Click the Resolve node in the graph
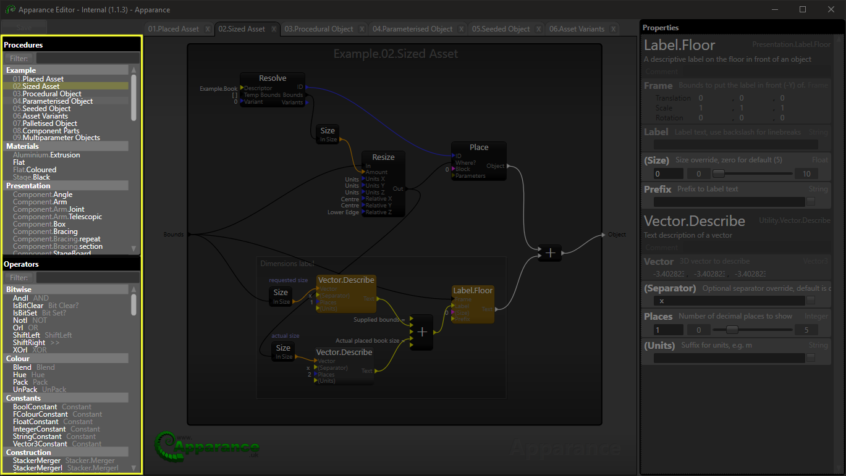This screenshot has width=846, height=476. (273, 78)
